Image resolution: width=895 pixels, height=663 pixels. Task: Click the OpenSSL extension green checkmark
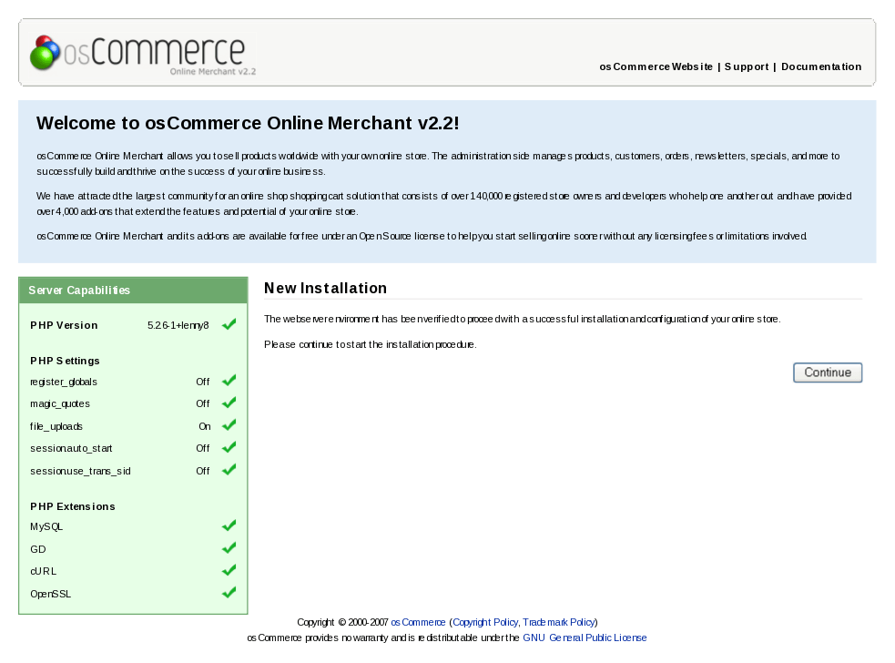tap(229, 592)
